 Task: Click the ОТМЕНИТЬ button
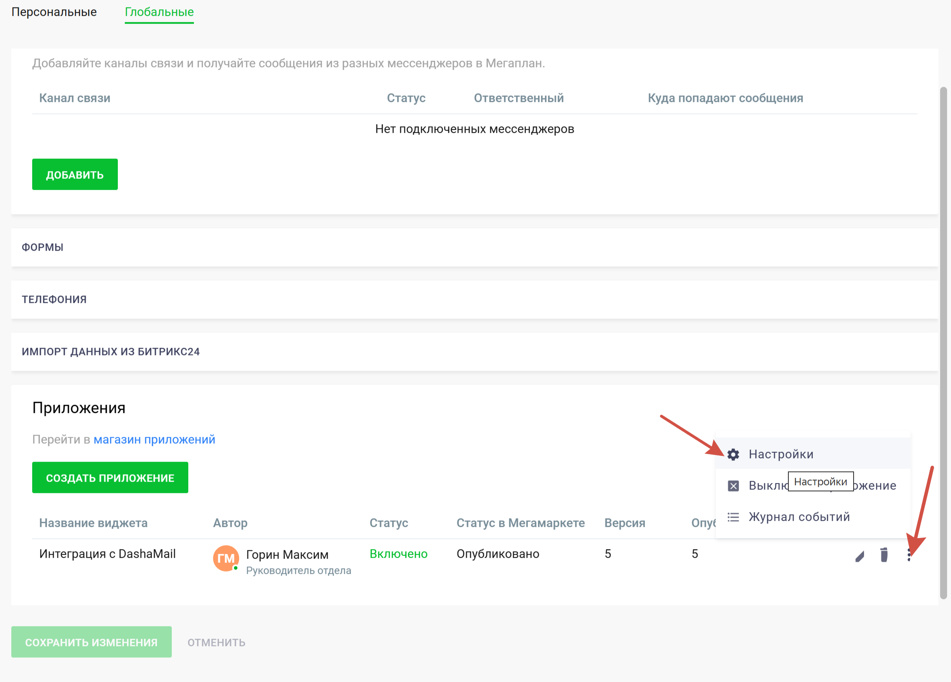(x=216, y=642)
